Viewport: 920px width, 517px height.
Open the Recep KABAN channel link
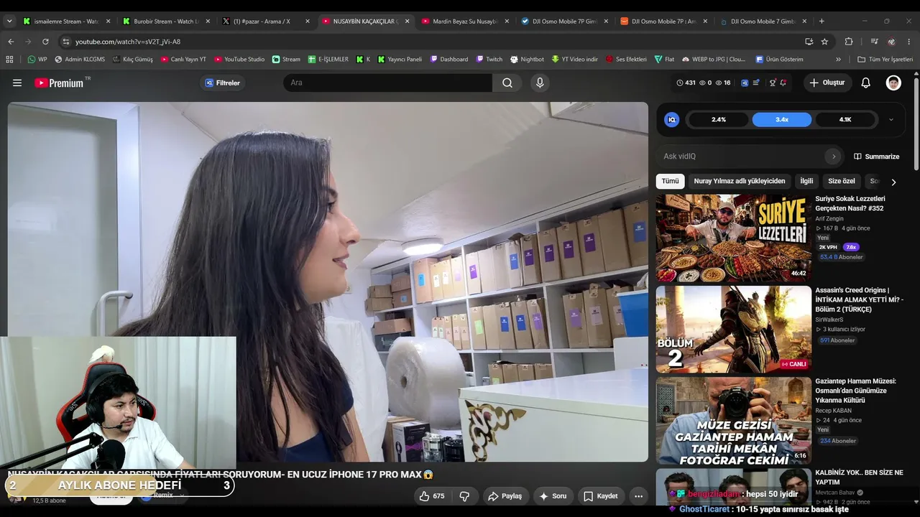833,410
